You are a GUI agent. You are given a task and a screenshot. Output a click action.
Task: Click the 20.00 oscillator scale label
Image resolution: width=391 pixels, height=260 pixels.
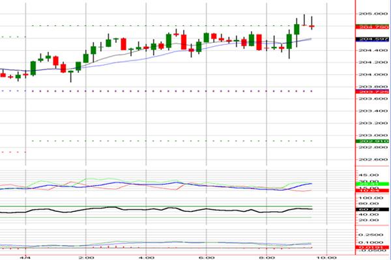point(368,220)
